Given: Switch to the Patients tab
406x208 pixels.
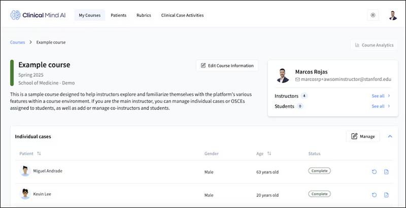Looking at the screenshot, I should (118, 15).
